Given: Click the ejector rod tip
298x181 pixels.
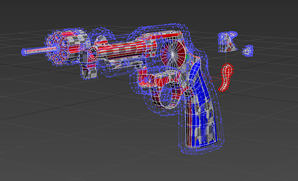Looking at the screenshot, I should pyautogui.click(x=24, y=52).
